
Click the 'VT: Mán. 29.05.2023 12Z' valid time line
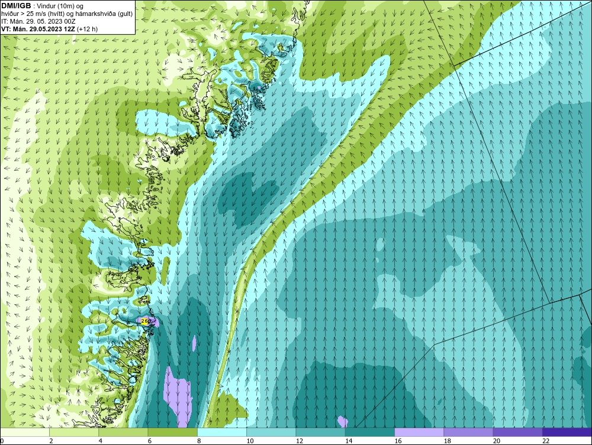[x=38, y=29]
